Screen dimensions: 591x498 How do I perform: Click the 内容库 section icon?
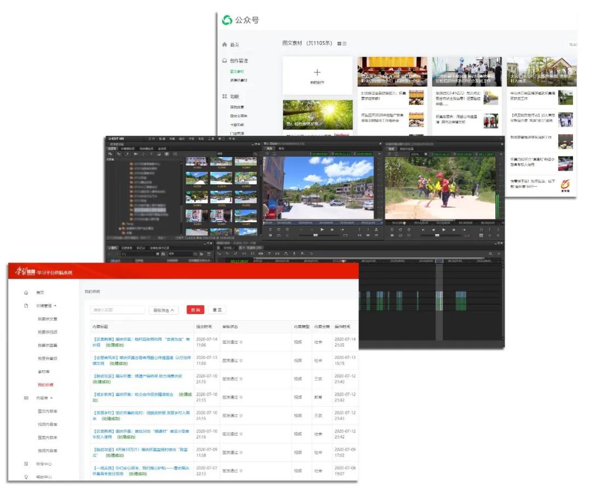[x=26, y=398]
